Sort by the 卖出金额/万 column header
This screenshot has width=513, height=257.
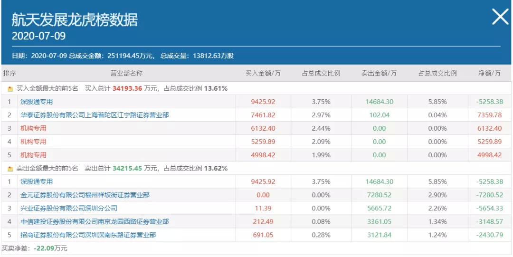379,73
